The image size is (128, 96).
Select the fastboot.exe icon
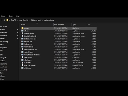(x=22, y=44)
